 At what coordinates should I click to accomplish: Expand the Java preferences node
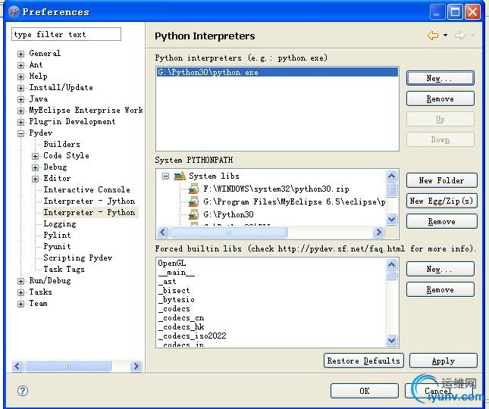(x=21, y=99)
